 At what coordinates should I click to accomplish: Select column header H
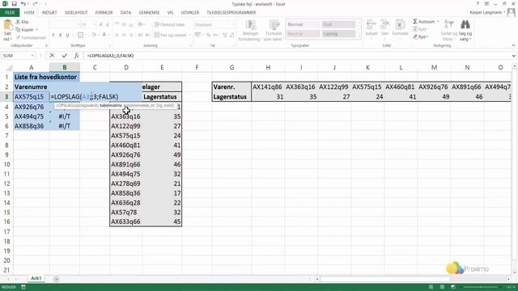(268, 67)
